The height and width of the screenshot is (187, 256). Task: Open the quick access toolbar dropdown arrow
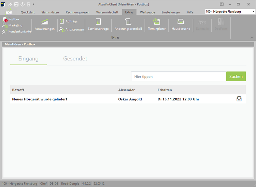tap(33, 4)
